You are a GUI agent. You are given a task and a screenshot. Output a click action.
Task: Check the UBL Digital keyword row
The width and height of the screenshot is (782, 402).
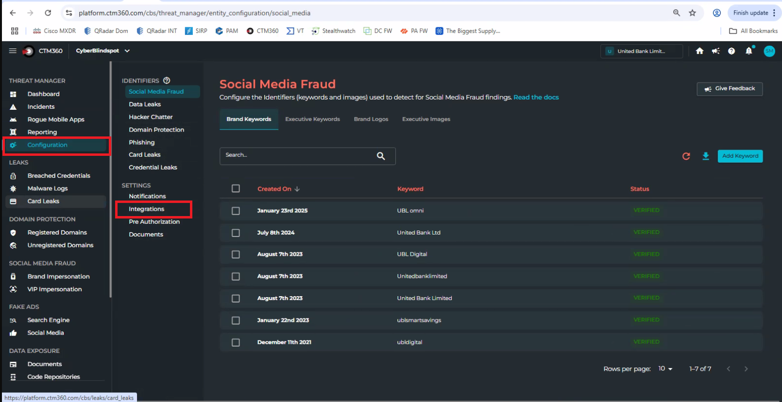coord(236,254)
